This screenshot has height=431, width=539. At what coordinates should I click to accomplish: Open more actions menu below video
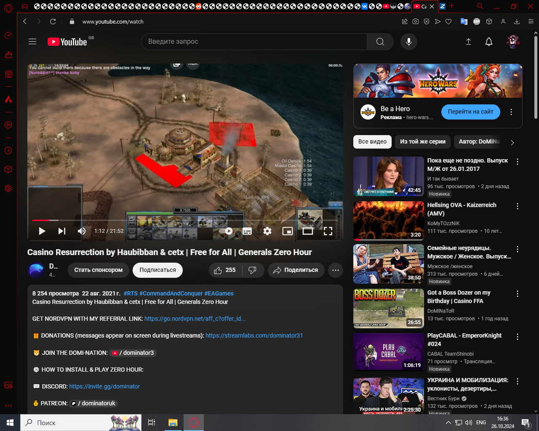336,270
